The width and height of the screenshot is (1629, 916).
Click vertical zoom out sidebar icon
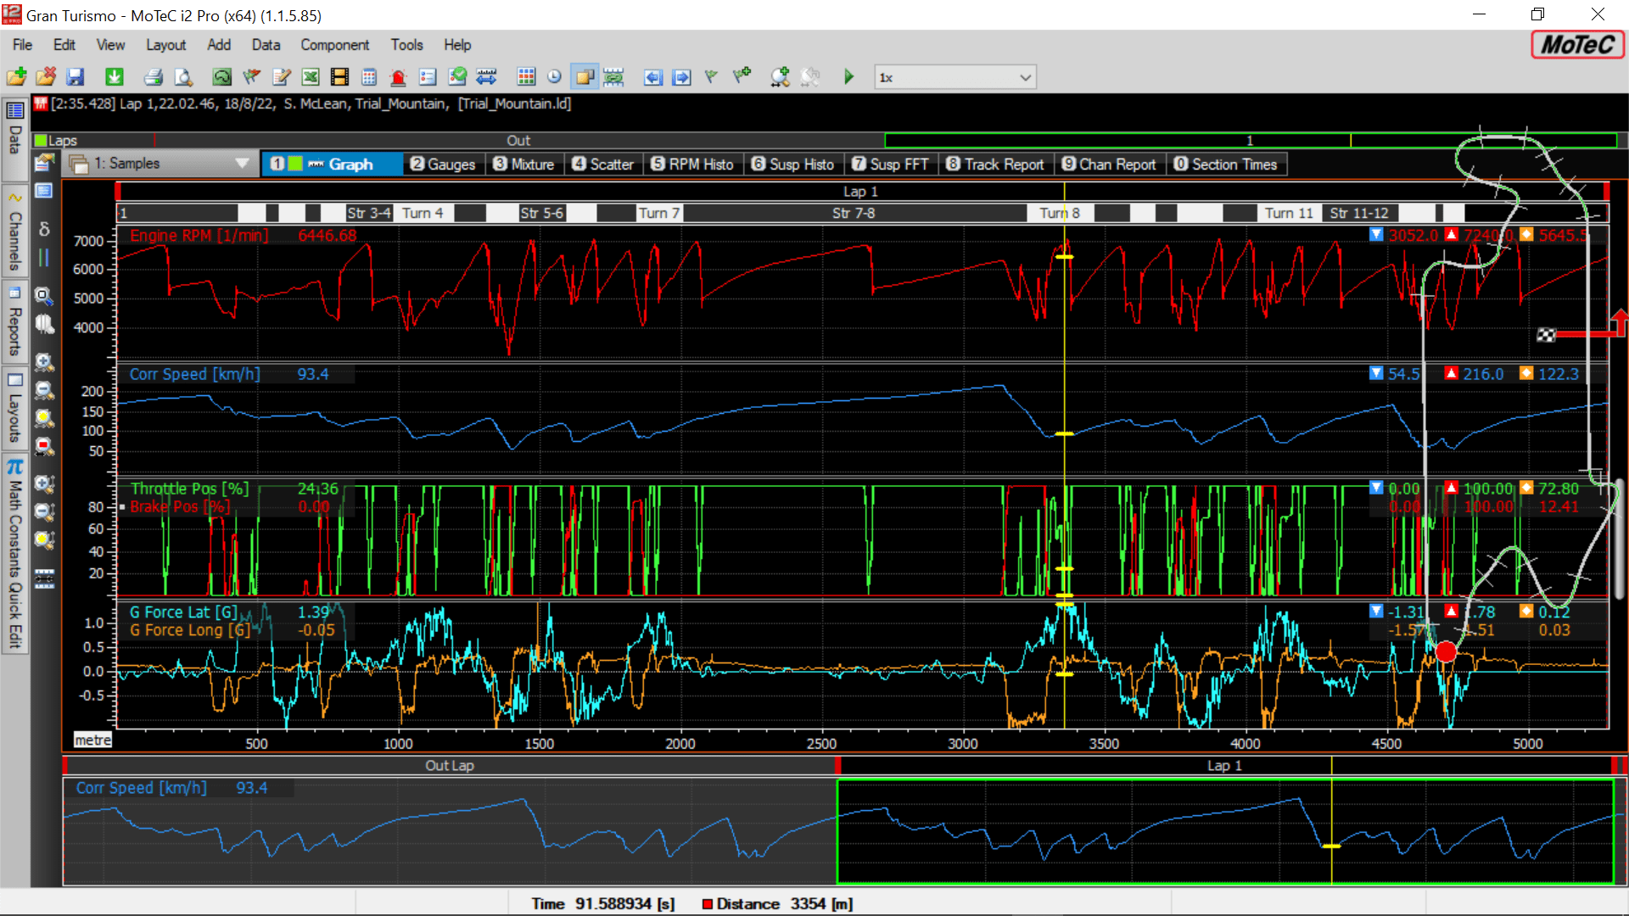(44, 511)
